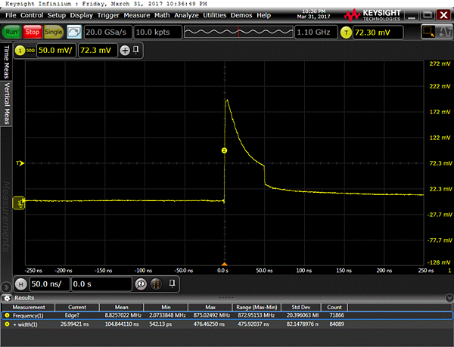Click the pin icon in channel bar

coord(135,51)
